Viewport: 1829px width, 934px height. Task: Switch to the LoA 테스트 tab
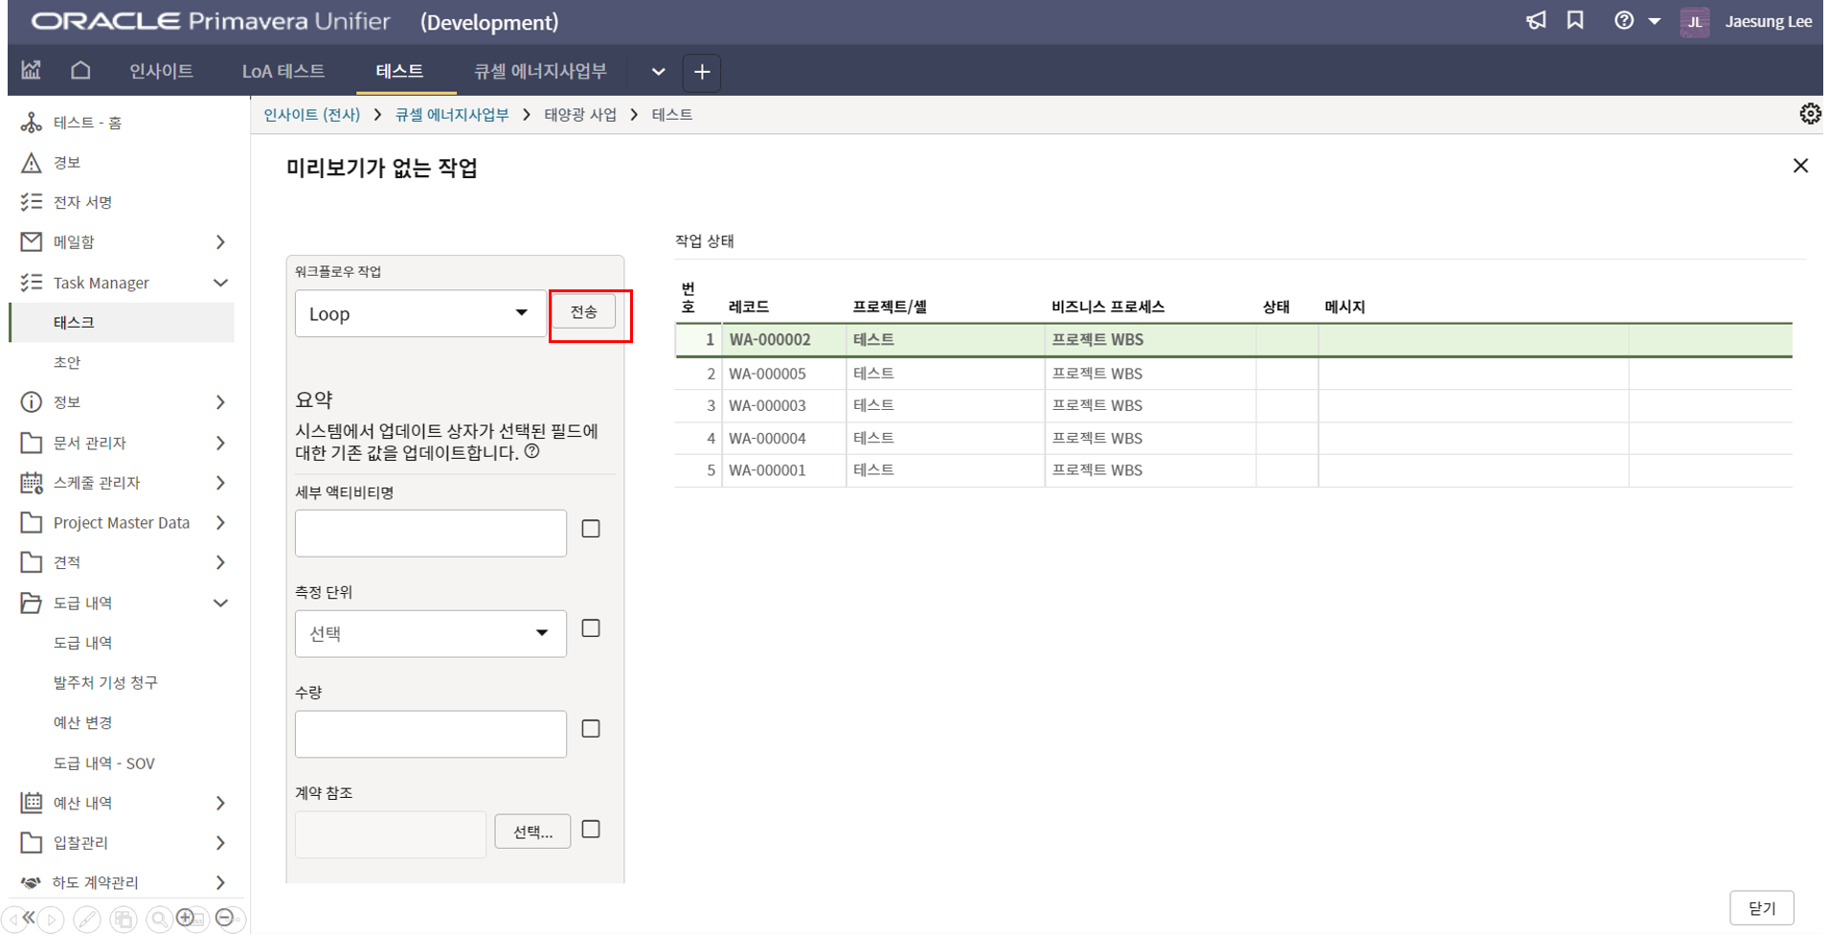coord(282,72)
